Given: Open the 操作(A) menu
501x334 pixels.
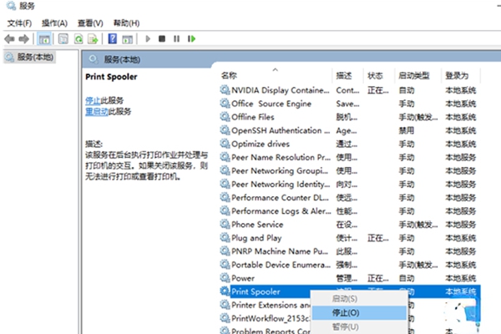Looking at the screenshot, I should coord(54,23).
